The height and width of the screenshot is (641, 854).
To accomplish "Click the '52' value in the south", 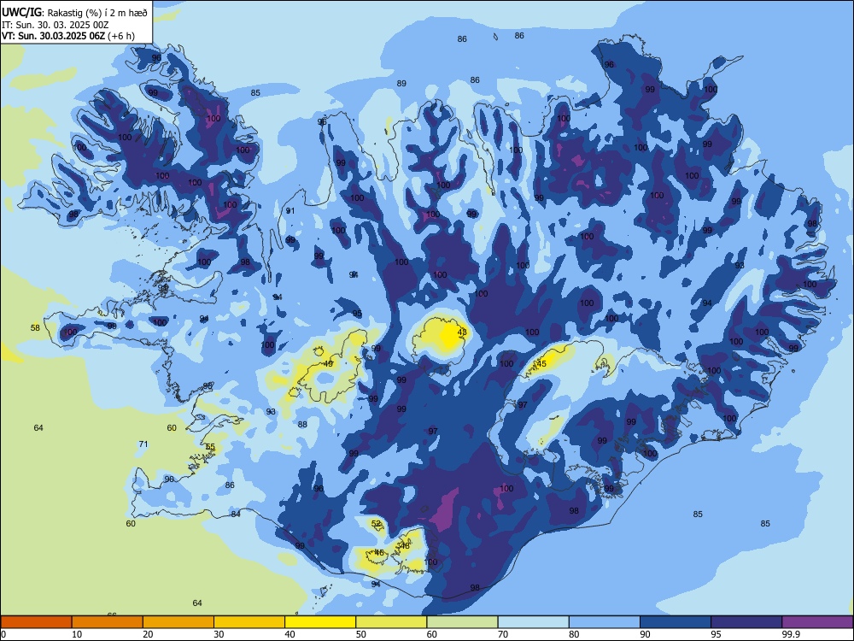I will 376,523.
